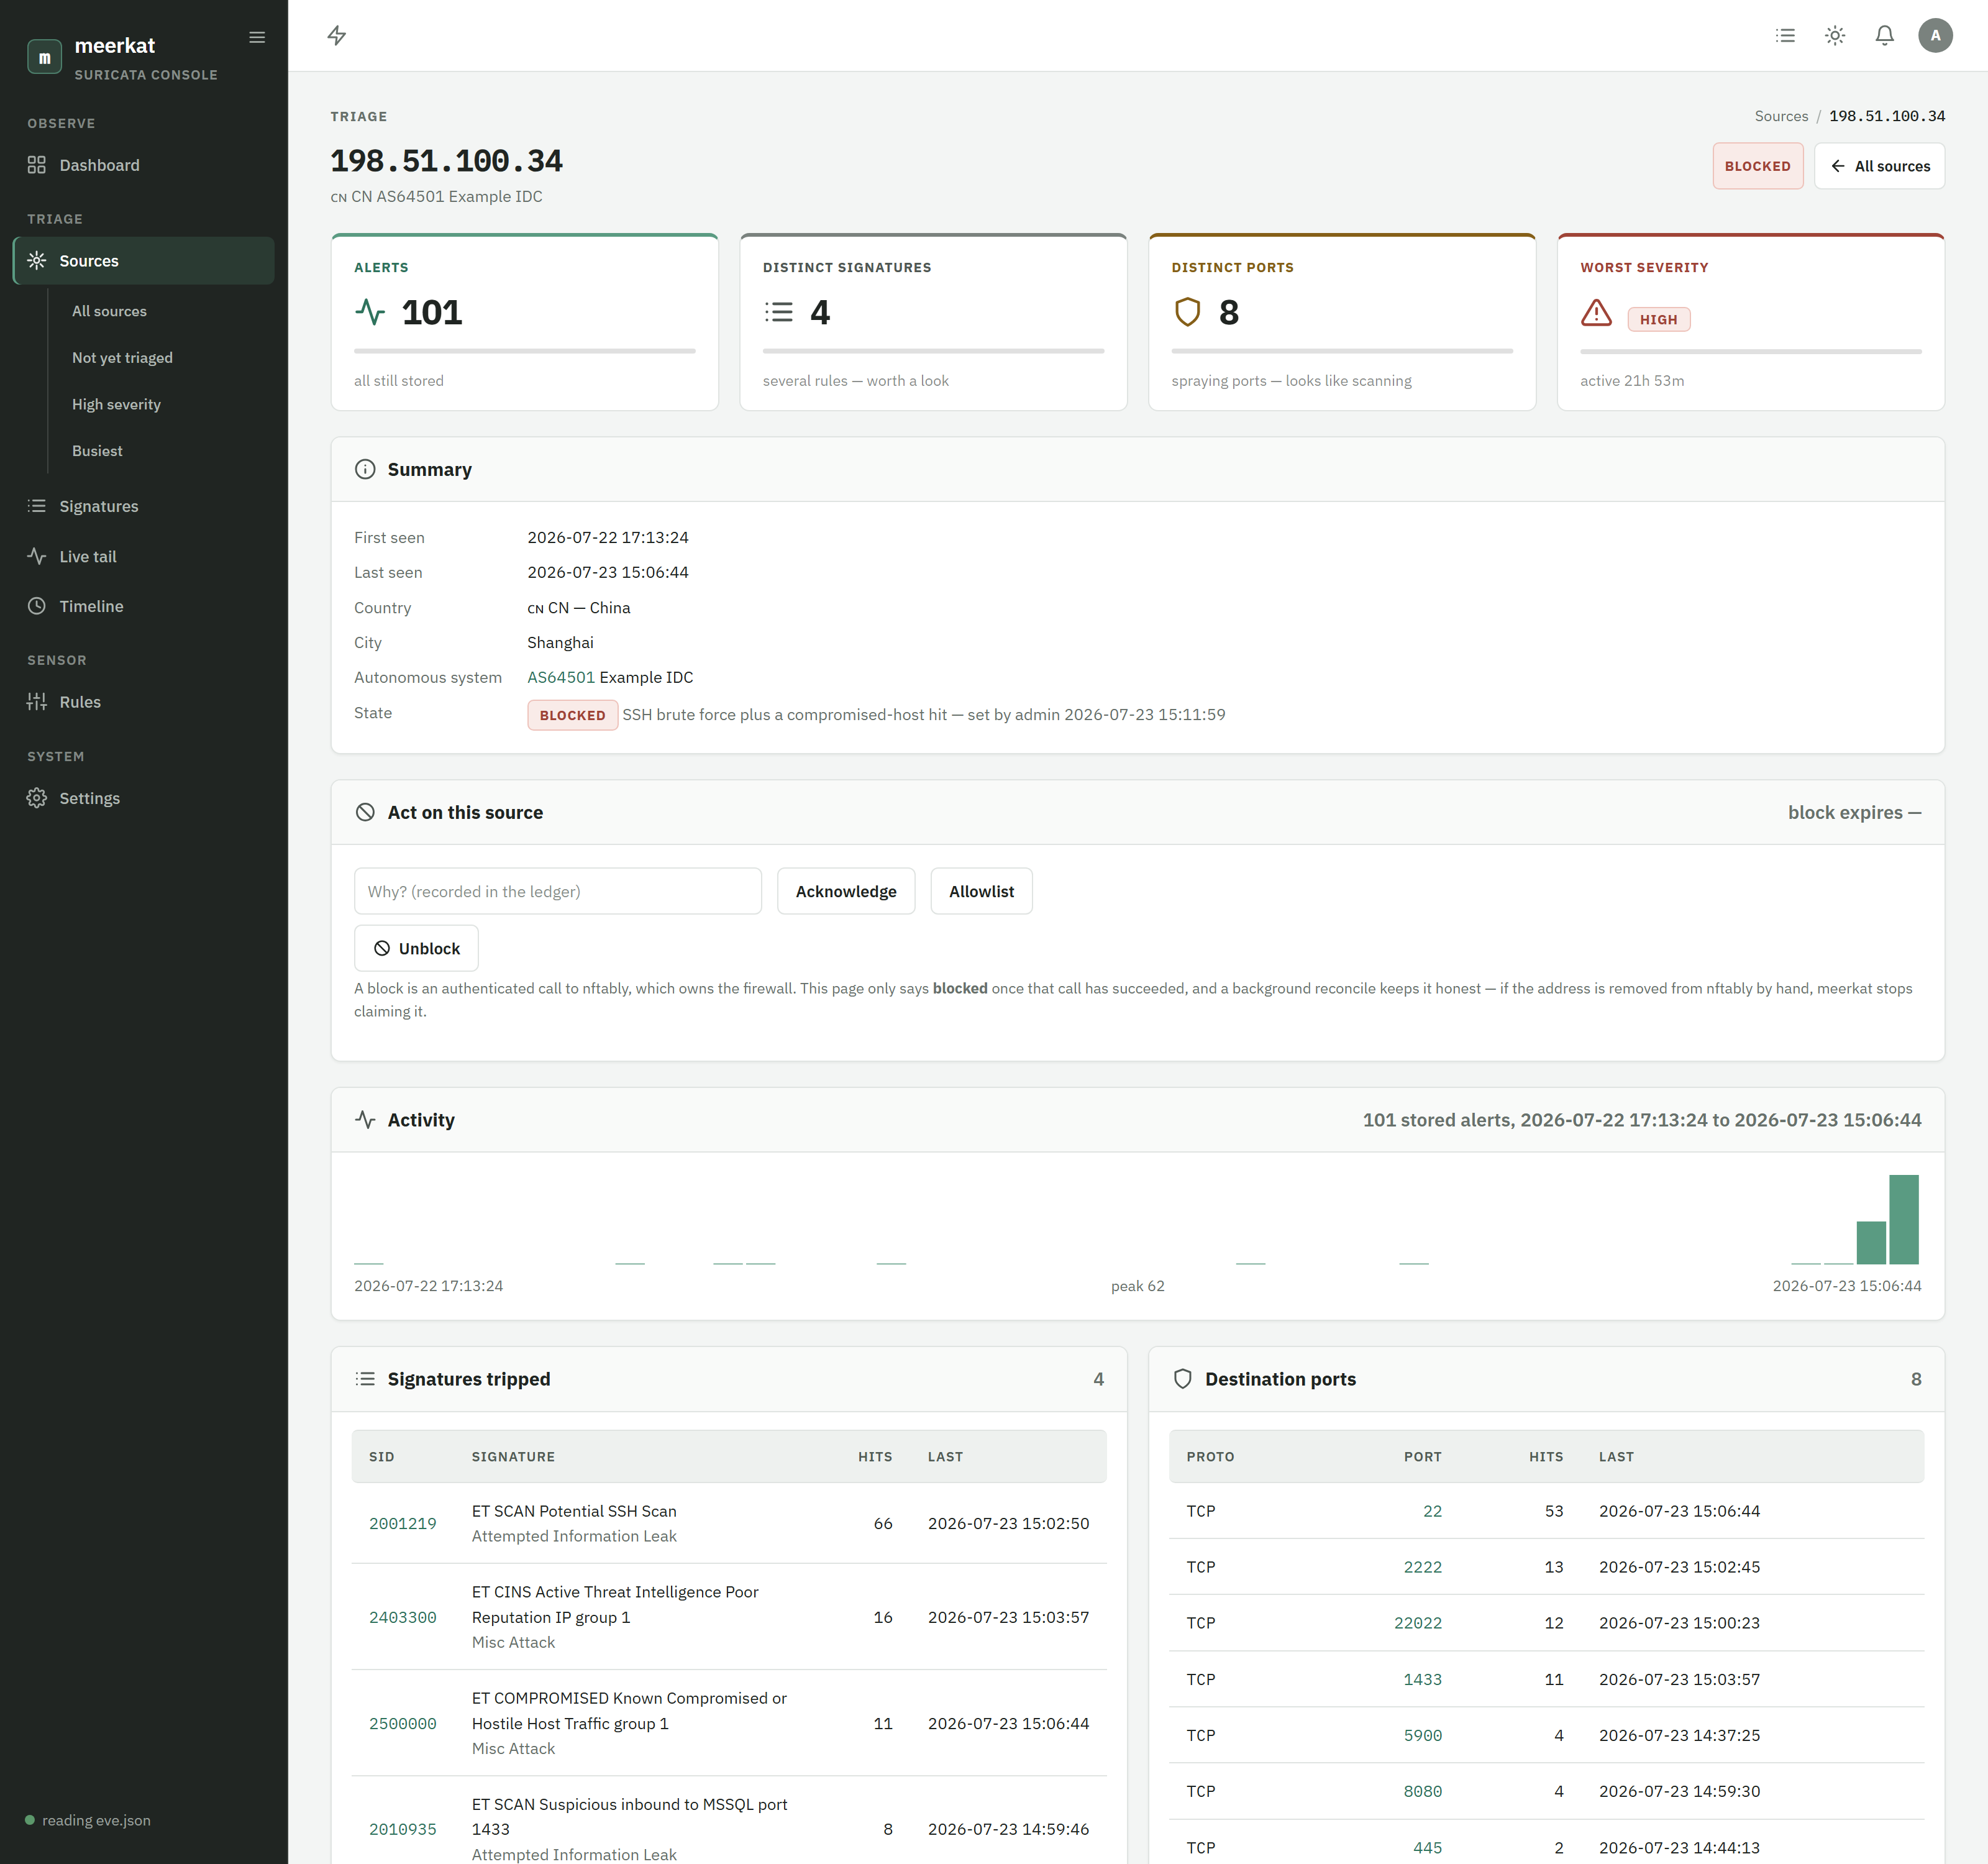This screenshot has width=1988, height=1864.
Task: Toggle light/dark theme with sun icon
Action: point(1835,36)
